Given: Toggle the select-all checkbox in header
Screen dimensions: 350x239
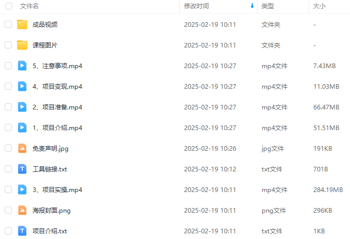Looking at the screenshot, I should tap(9, 6).
